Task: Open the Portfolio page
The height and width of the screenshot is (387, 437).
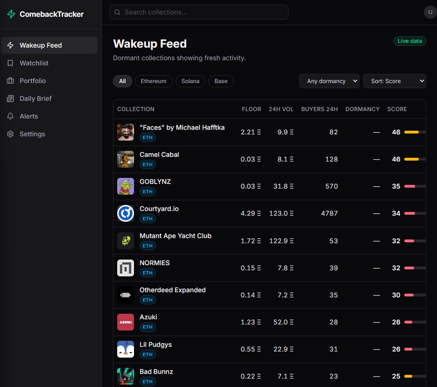Action: point(49,81)
